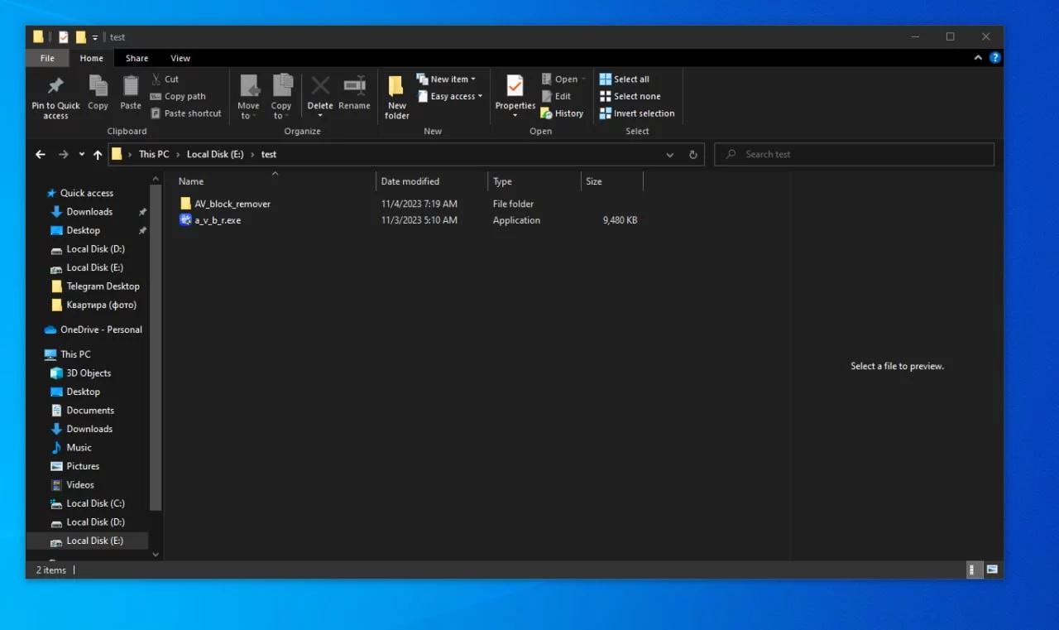Image resolution: width=1059 pixels, height=630 pixels.
Task: Click chevron after Local Disk (E:) in address bar
Action: [252, 155]
